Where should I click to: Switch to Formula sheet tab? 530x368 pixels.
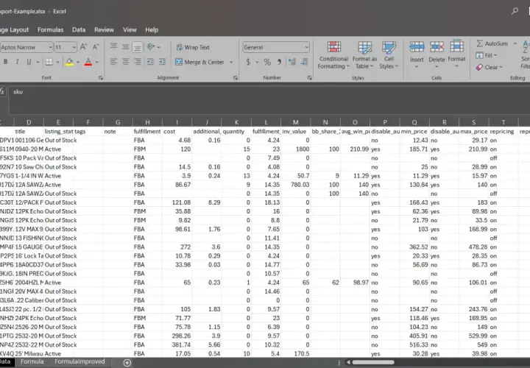click(32, 361)
